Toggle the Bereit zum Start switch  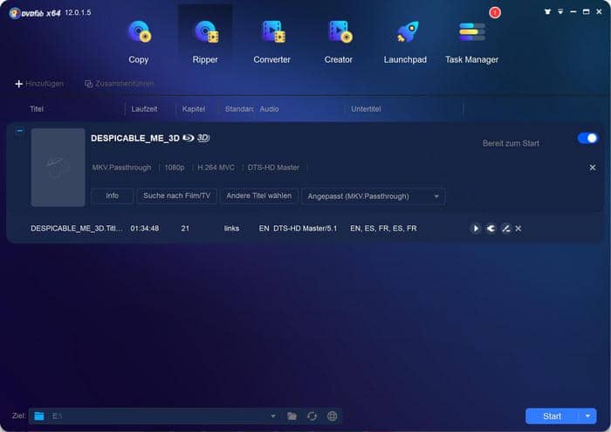(x=587, y=138)
